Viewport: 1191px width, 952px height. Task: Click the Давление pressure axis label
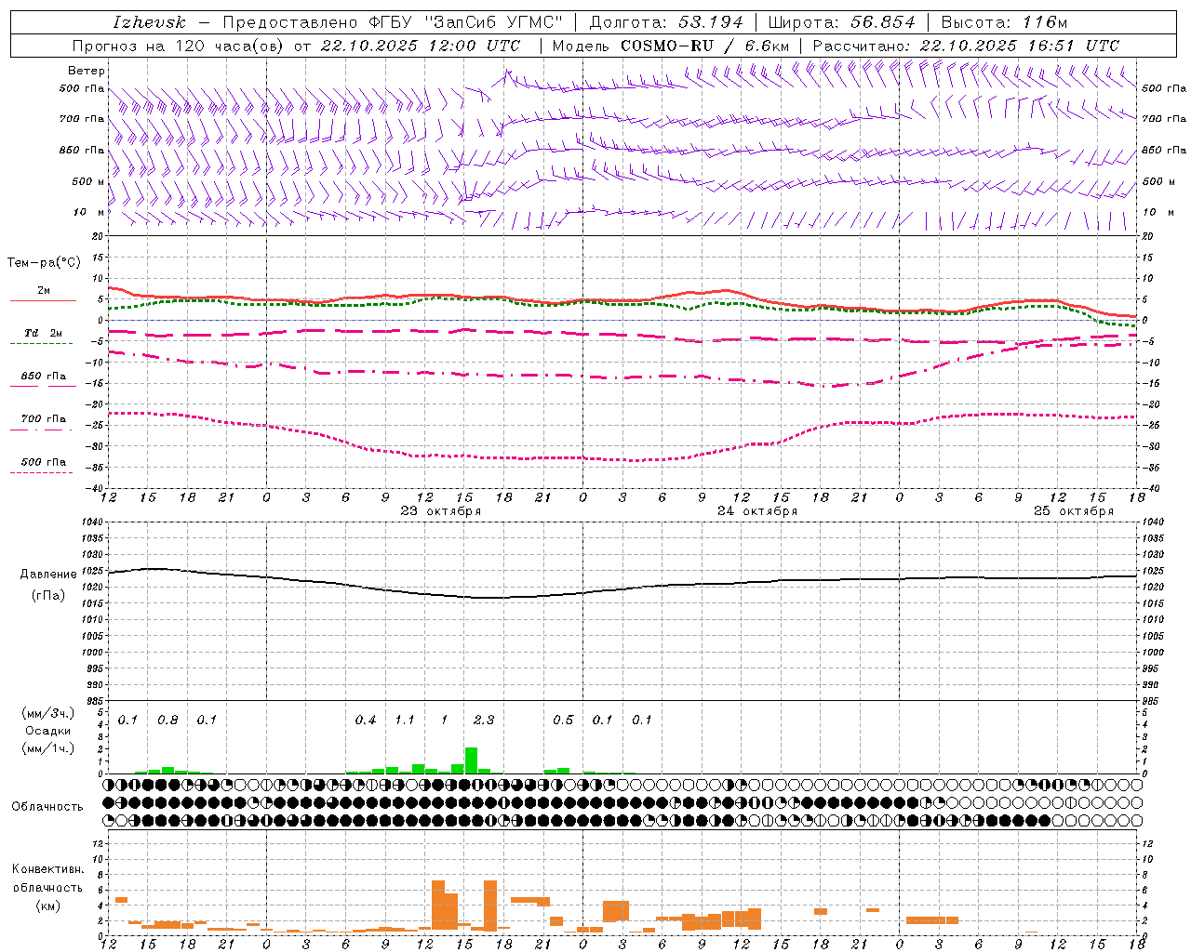coord(48,575)
